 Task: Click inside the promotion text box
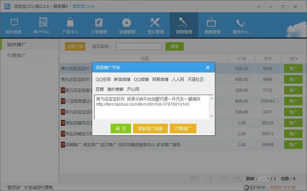click(x=152, y=107)
